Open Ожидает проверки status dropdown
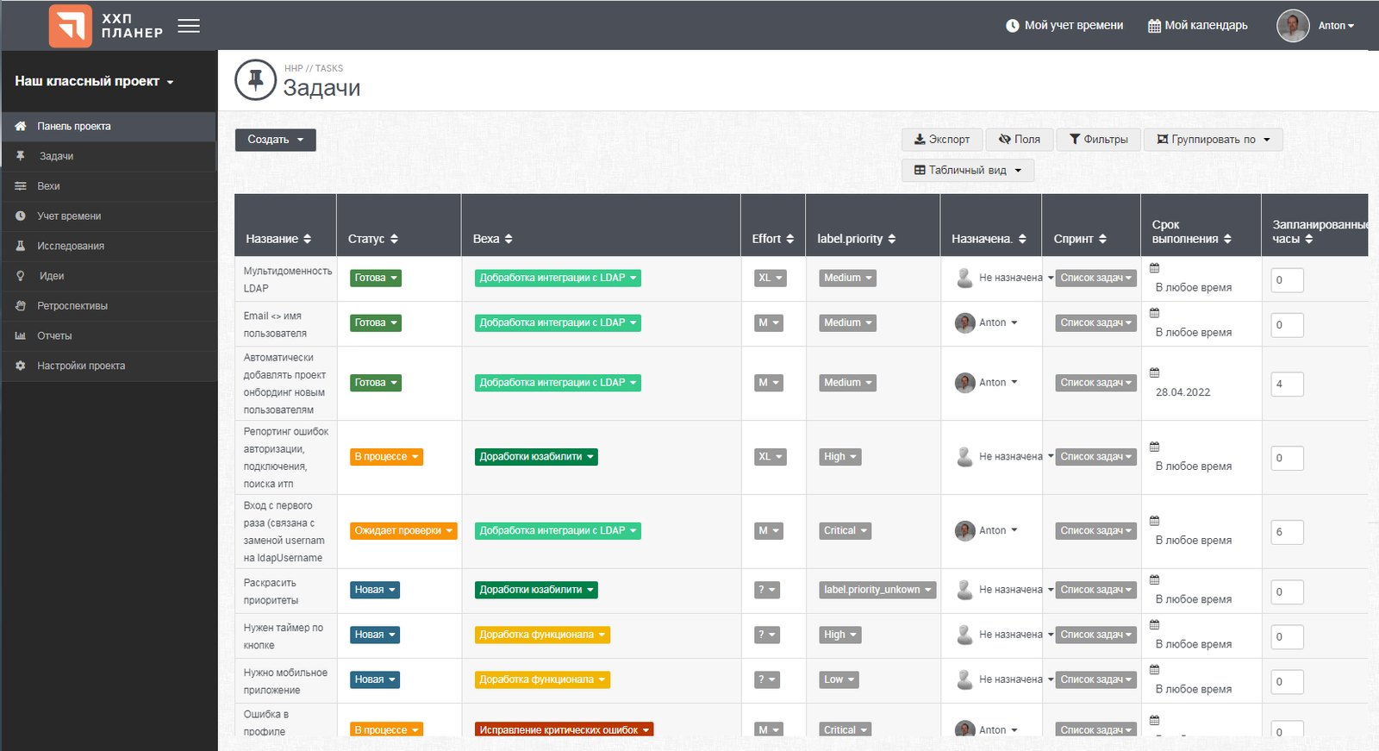The width and height of the screenshot is (1379, 751). pos(403,531)
